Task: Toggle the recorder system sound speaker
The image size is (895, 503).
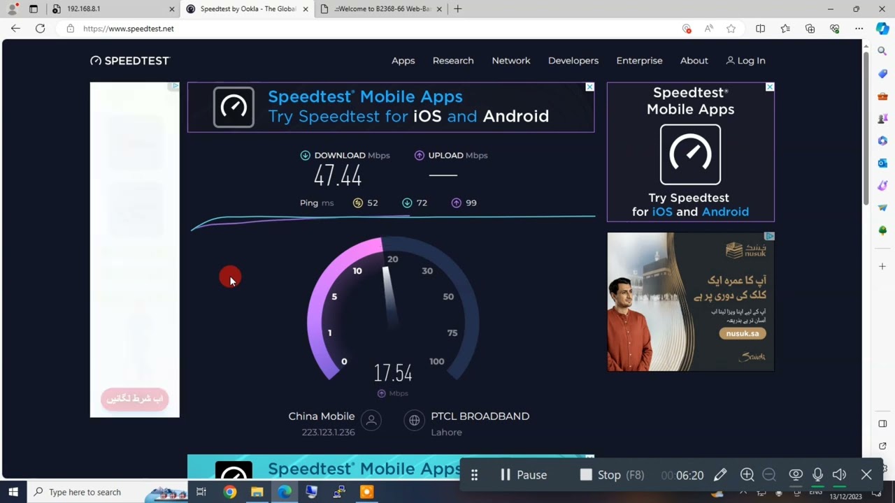Action: pos(840,475)
